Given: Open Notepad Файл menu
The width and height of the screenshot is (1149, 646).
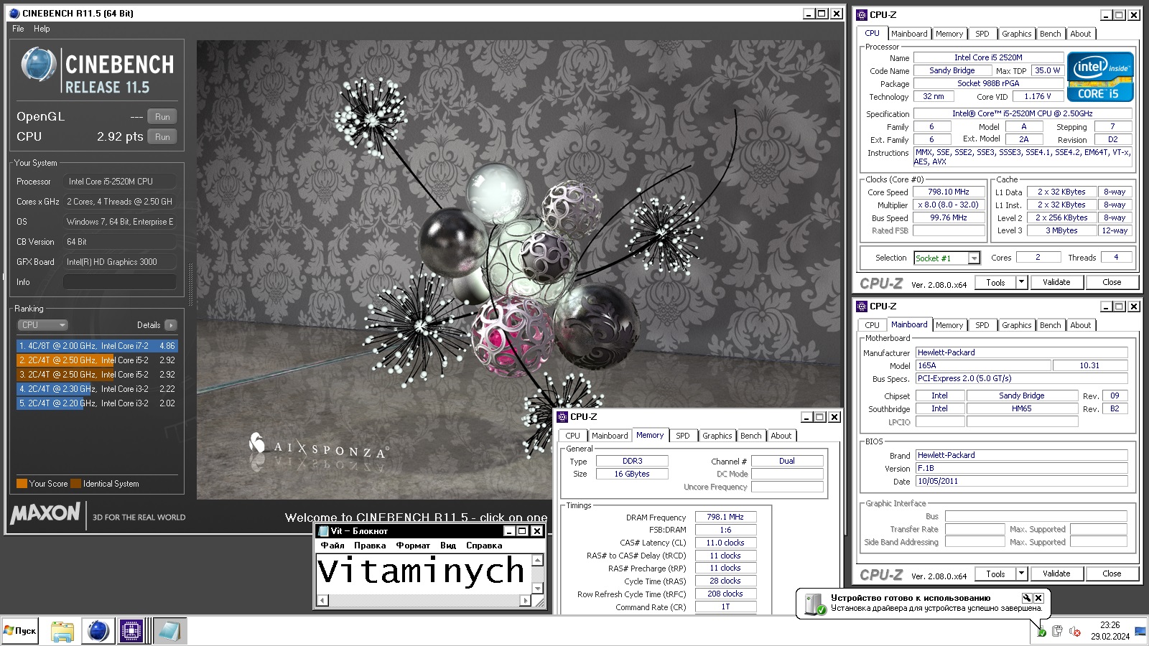Looking at the screenshot, I should [332, 546].
